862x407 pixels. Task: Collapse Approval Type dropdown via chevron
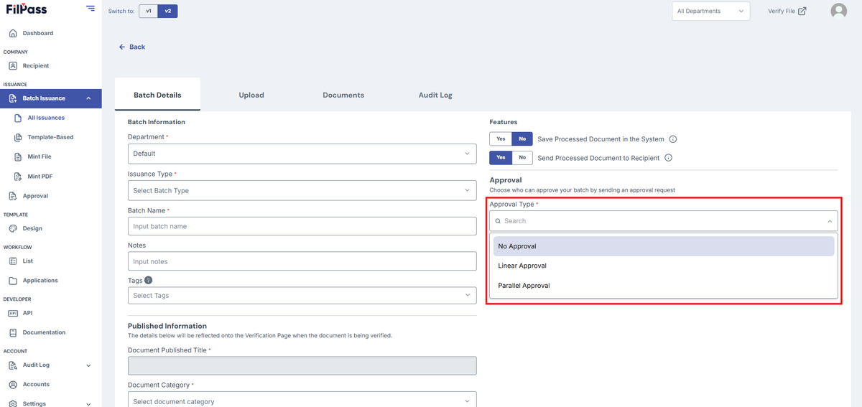[x=830, y=221]
